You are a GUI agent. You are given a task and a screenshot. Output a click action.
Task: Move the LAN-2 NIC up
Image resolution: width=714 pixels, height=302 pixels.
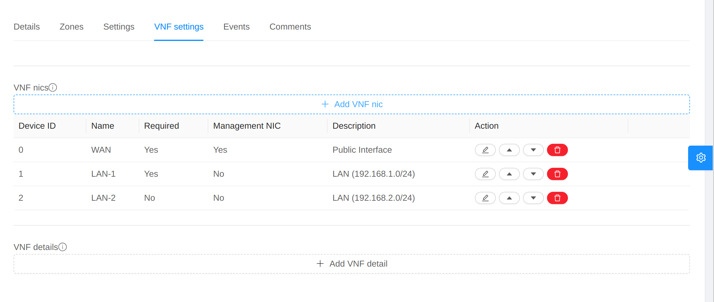(x=509, y=198)
